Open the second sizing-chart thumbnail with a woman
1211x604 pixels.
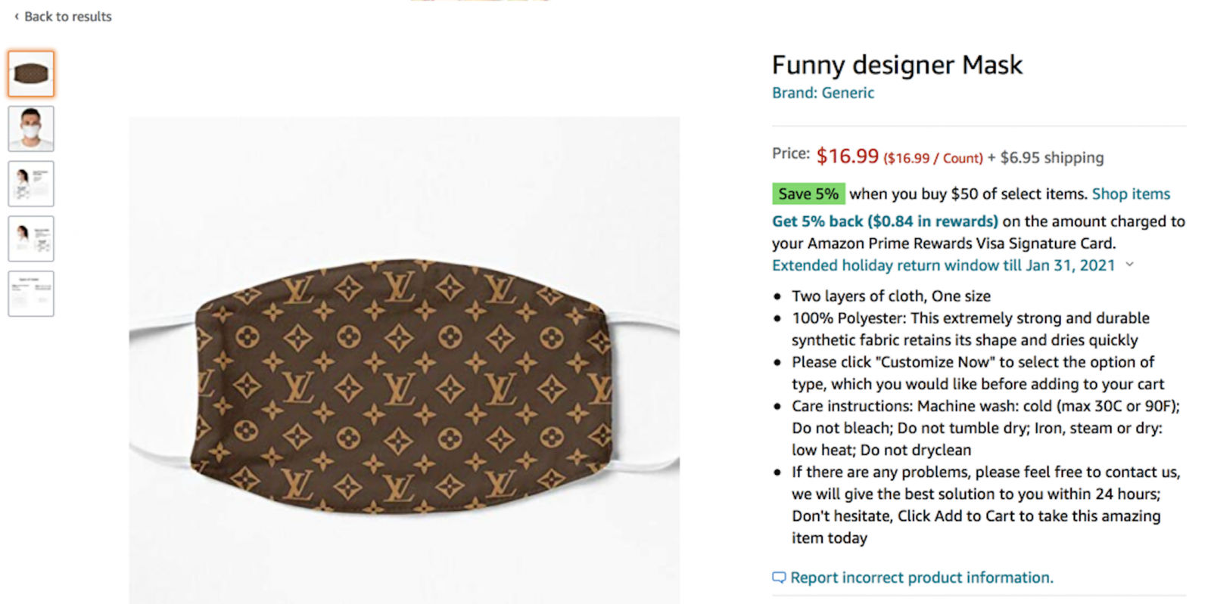[x=30, y=238]
